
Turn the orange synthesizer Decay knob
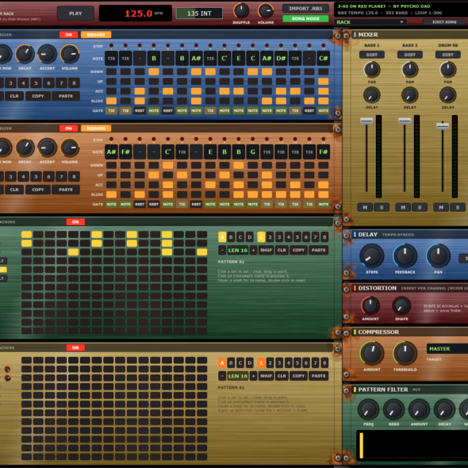pos(25,148)
